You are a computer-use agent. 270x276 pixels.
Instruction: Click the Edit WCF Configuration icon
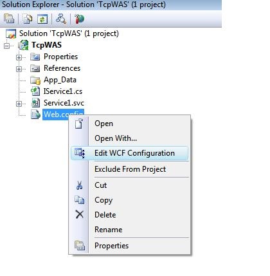click(80, 153)
